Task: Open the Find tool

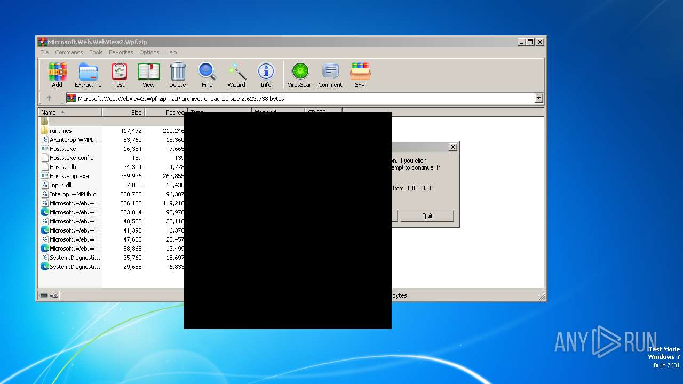Action: (x=207, y=75)
